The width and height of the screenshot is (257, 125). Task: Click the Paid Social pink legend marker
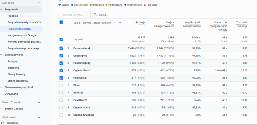coord(145,5)
